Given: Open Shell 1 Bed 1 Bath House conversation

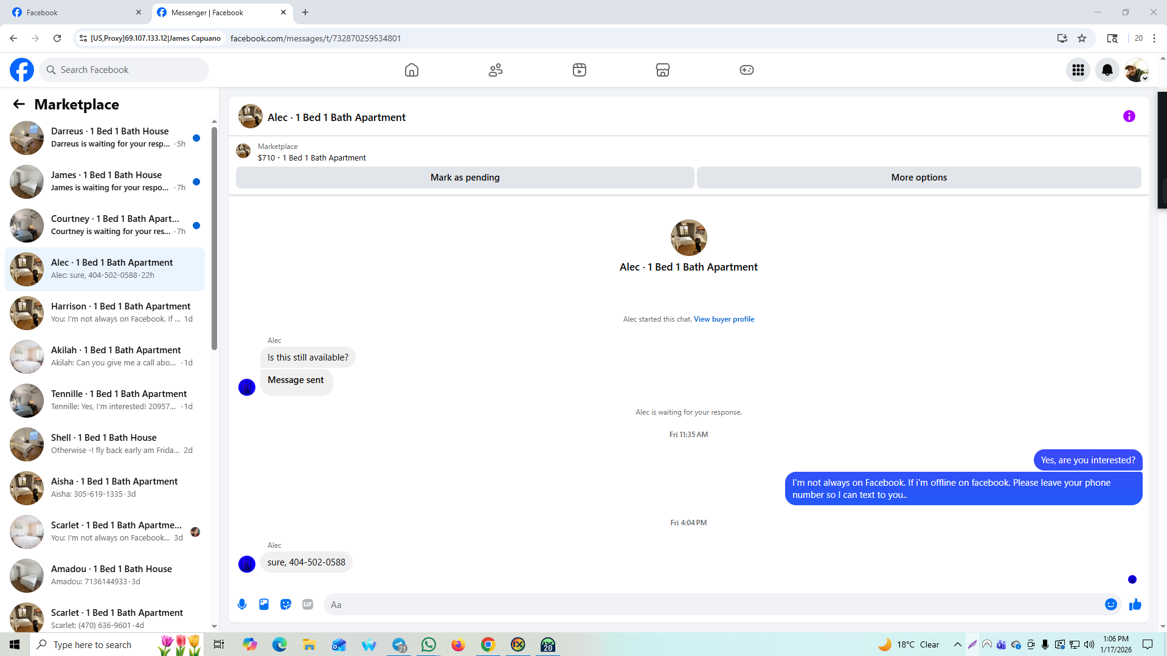Looking at the screenshot, I should pyautogui.click(x=105, y=444).
